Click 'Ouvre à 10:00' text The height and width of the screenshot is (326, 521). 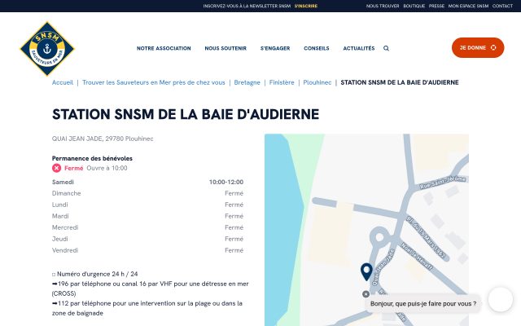coord(107,168)
